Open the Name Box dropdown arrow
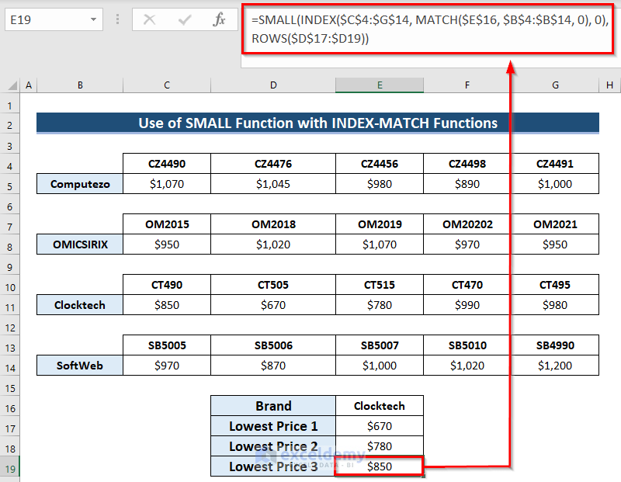 click(x=94, y=20)
